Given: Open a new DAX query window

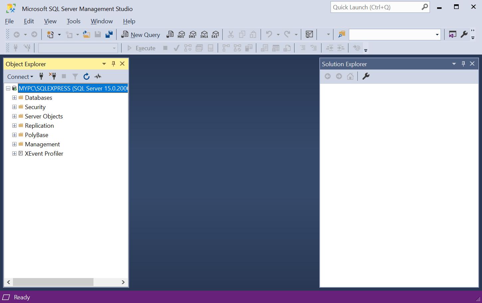Looking at the screenshot, I should pos(215,34).
